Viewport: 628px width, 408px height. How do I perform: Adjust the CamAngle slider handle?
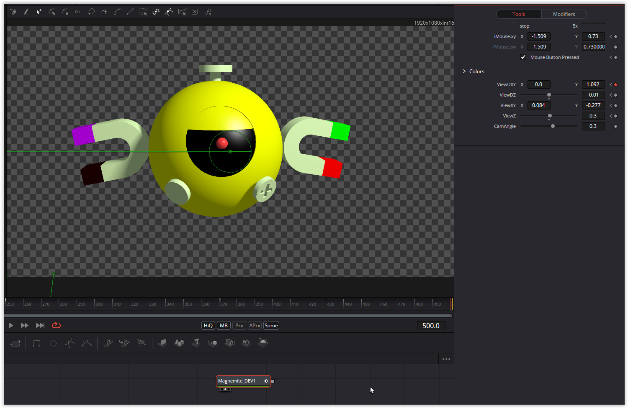[553, 126]
